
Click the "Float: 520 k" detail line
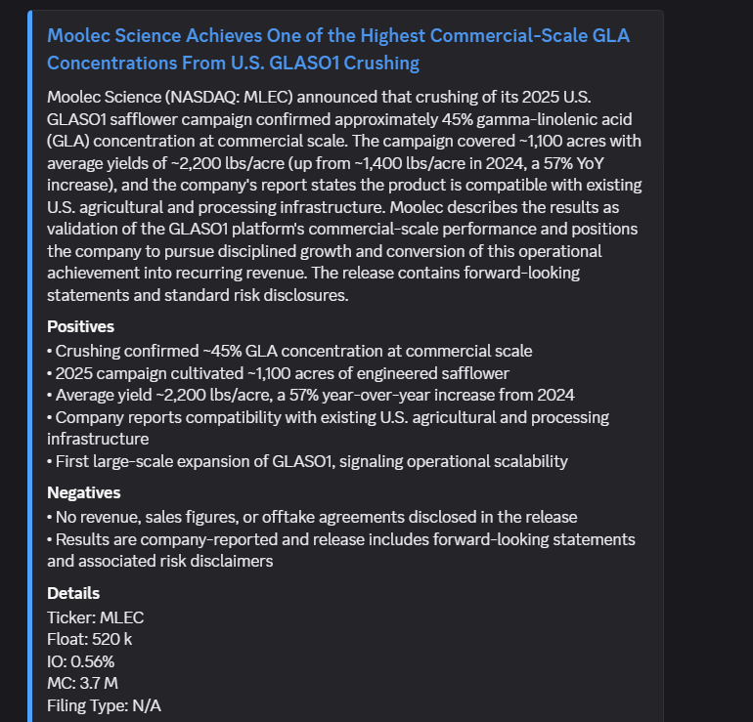pos(89,640)
